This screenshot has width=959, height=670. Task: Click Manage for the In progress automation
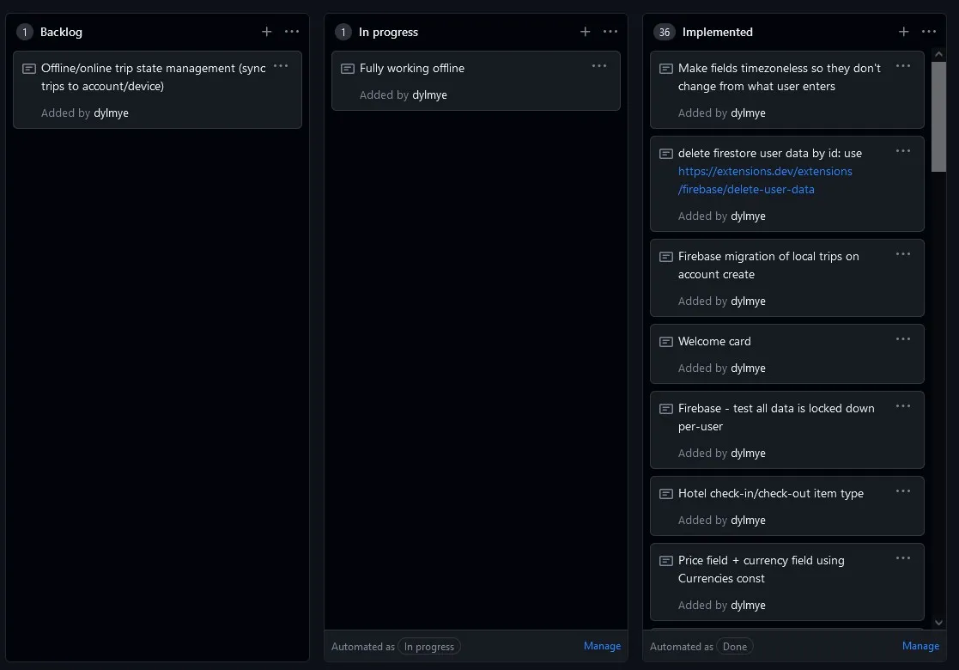602,645
